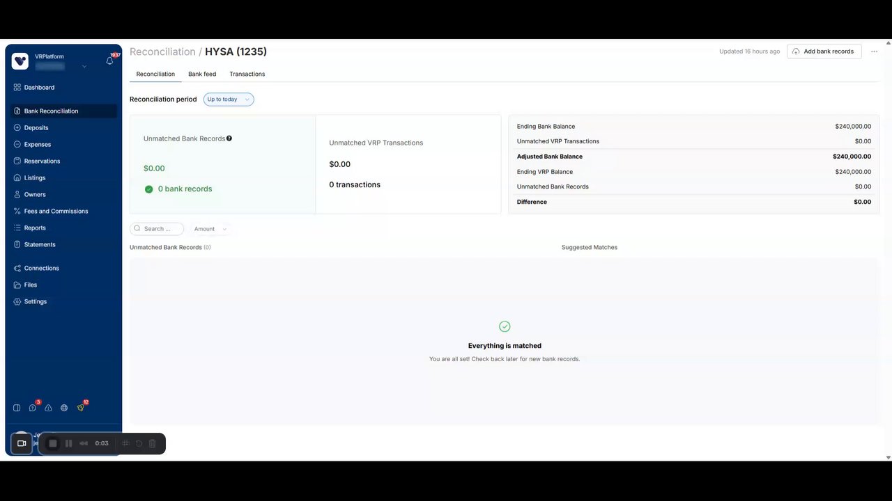Switch to the Bank feed tab
The image size is (892, 501).
pos(202,74)
